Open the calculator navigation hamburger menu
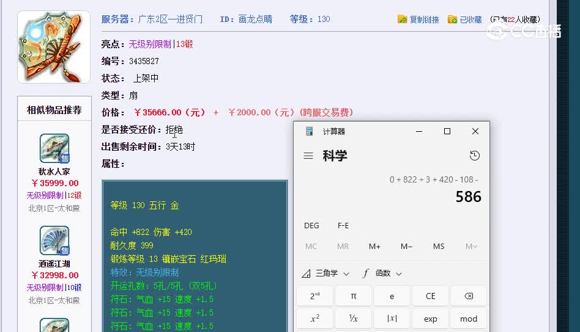This screenshot has height=332, width=580. point(308,156)
